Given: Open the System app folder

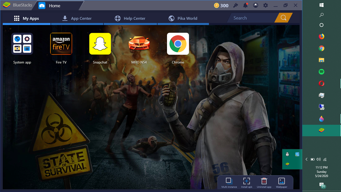Looking at the screenshot, I should click(x=22, y=44).
